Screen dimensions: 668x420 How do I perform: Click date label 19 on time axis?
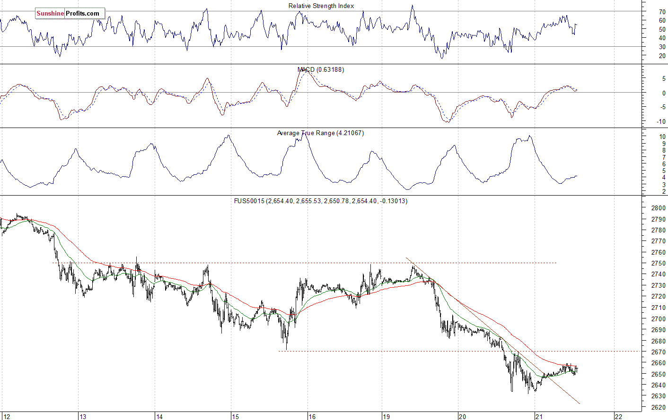[x=387, y=416]
